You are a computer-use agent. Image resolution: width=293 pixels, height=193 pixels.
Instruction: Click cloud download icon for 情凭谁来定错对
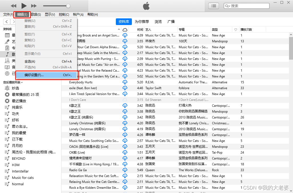coord(125,158)
